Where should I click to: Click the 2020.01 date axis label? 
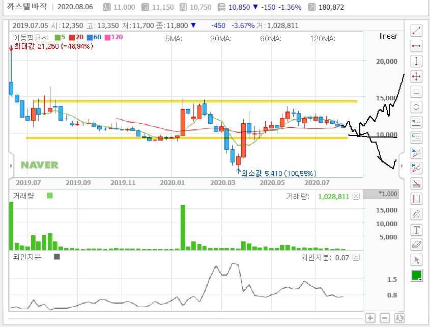(172, 182)
